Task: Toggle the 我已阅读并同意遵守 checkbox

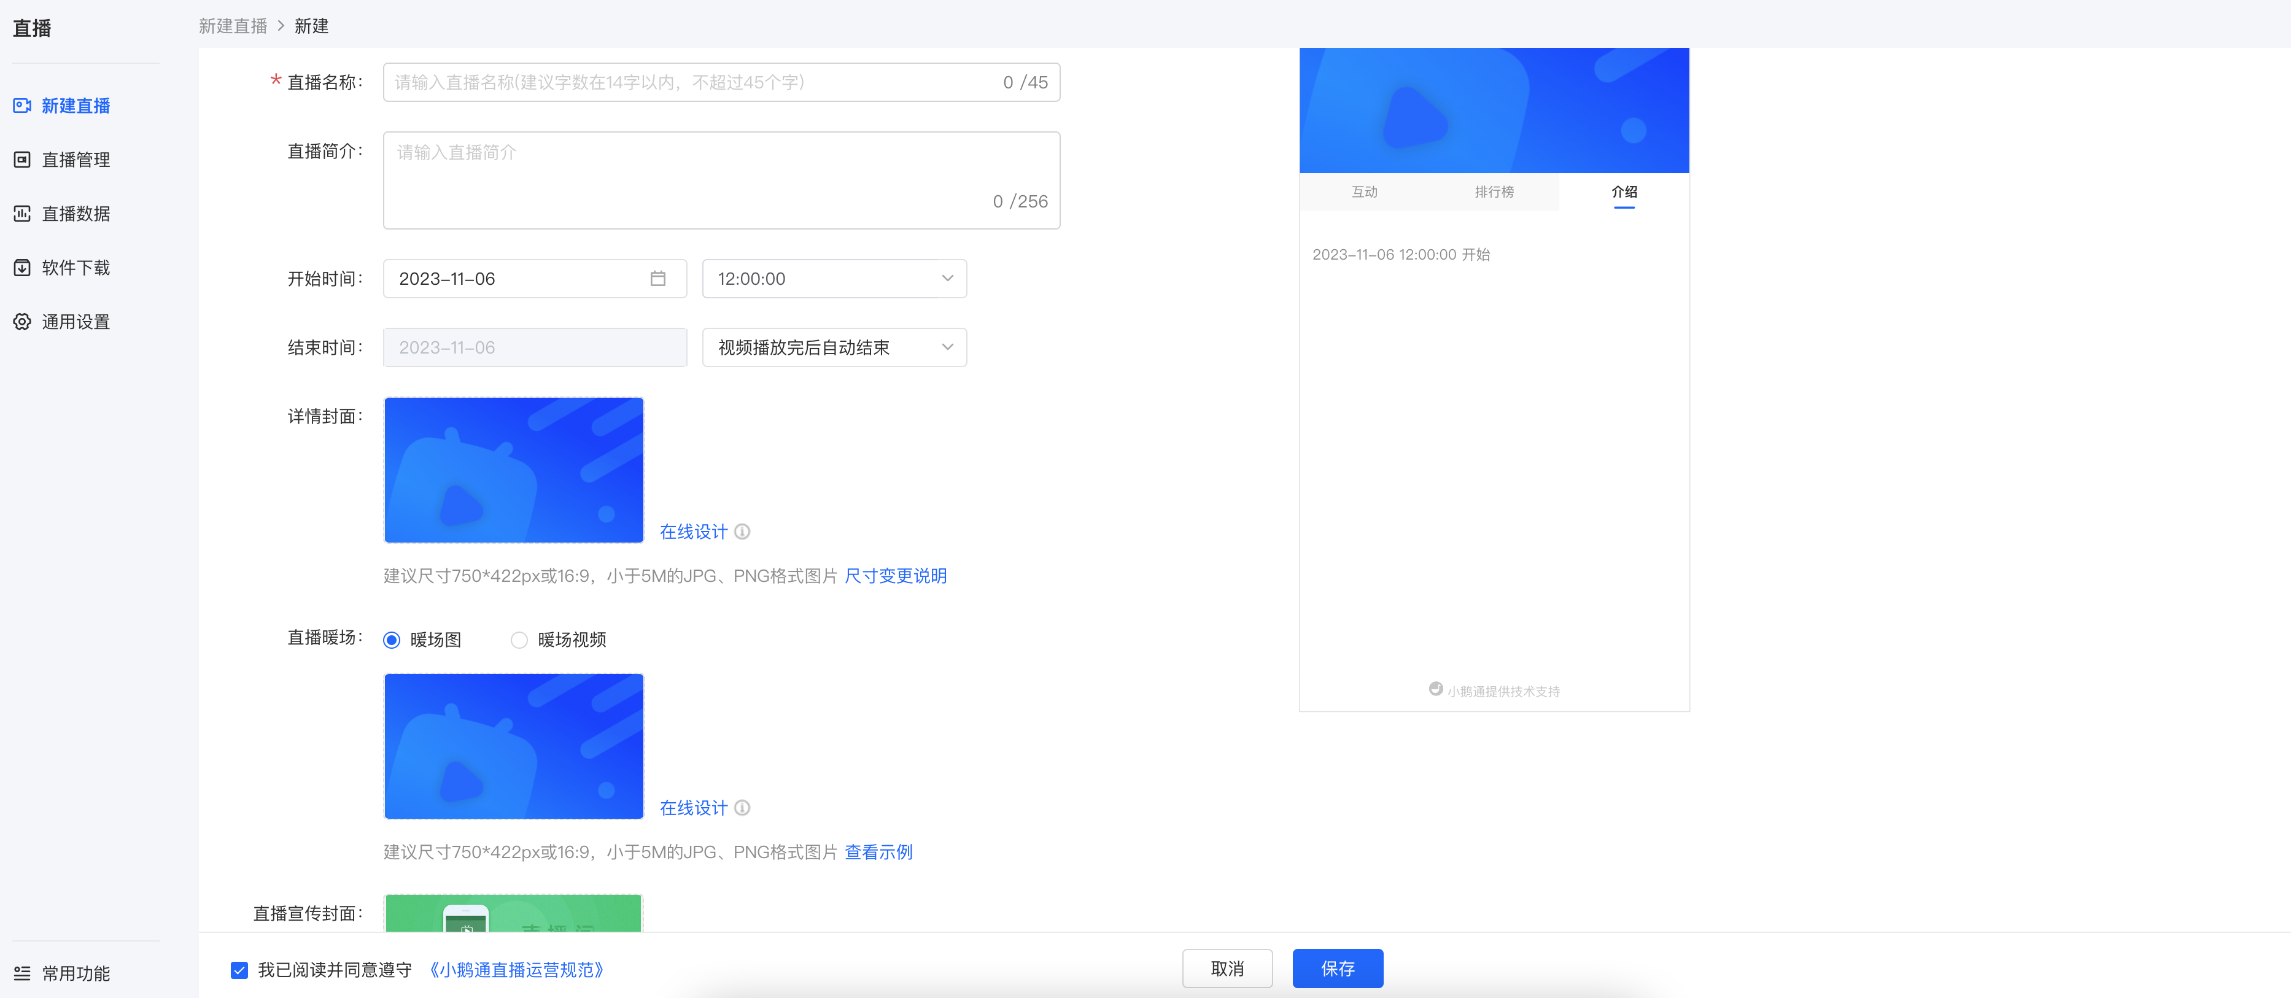Action: 239,970
